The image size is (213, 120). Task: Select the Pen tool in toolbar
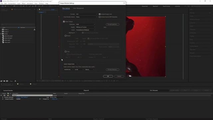pyautogui.click(x=24, y=6)
